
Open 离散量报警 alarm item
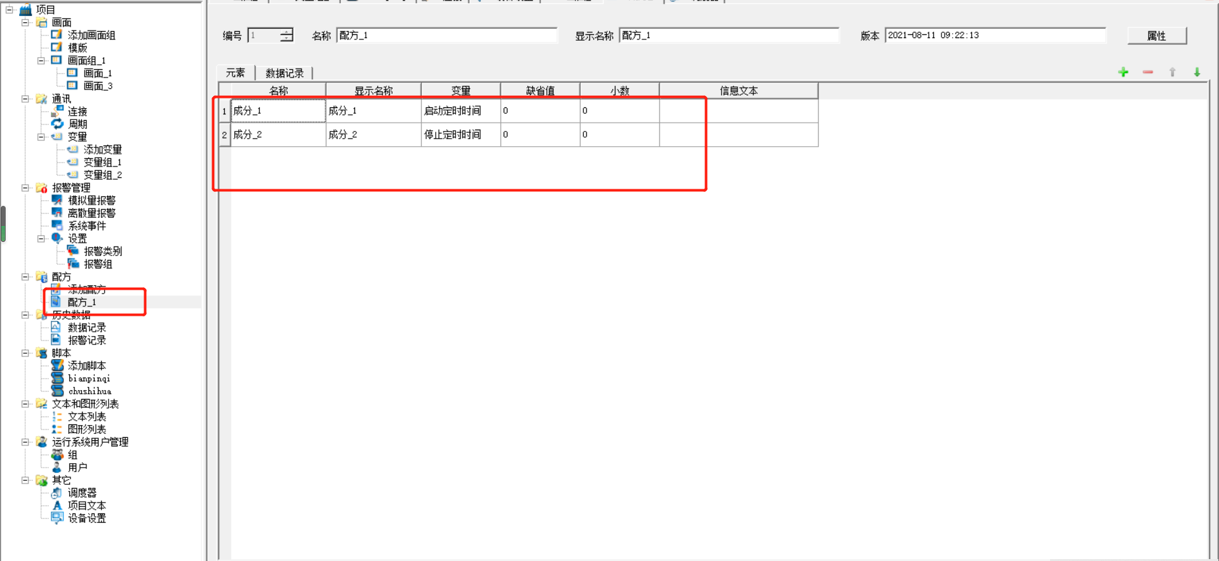pyautogui.click(x=91, y=213)
